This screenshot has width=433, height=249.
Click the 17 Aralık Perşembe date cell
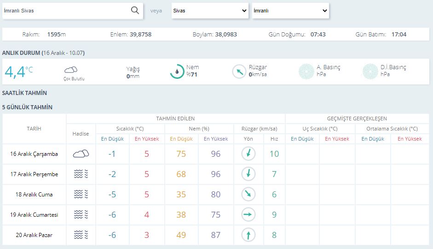click(x=34, y=174)
